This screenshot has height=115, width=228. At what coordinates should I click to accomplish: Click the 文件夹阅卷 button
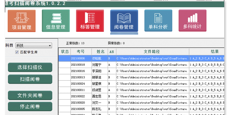pos(30,95)
